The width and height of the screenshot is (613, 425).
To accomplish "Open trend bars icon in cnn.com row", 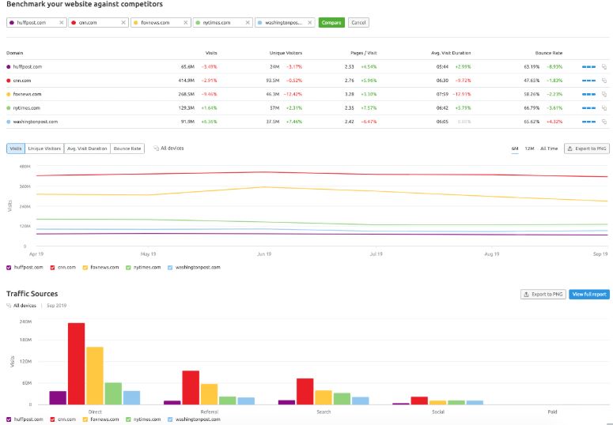I will click(588, 81).
